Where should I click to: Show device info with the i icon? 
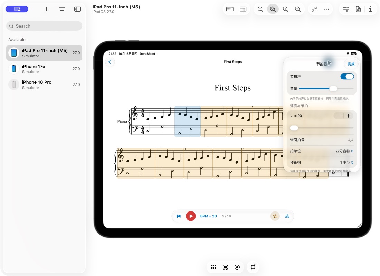[x=370, y=9]
